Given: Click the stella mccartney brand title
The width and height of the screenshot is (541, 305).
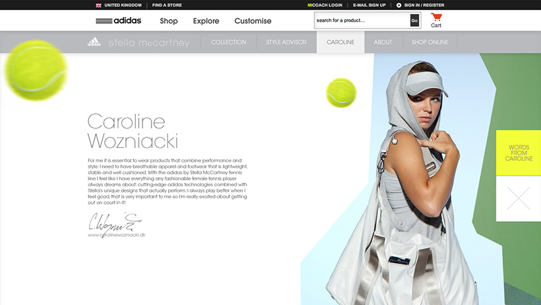Looking at the screenshot, I should point(149,43).
